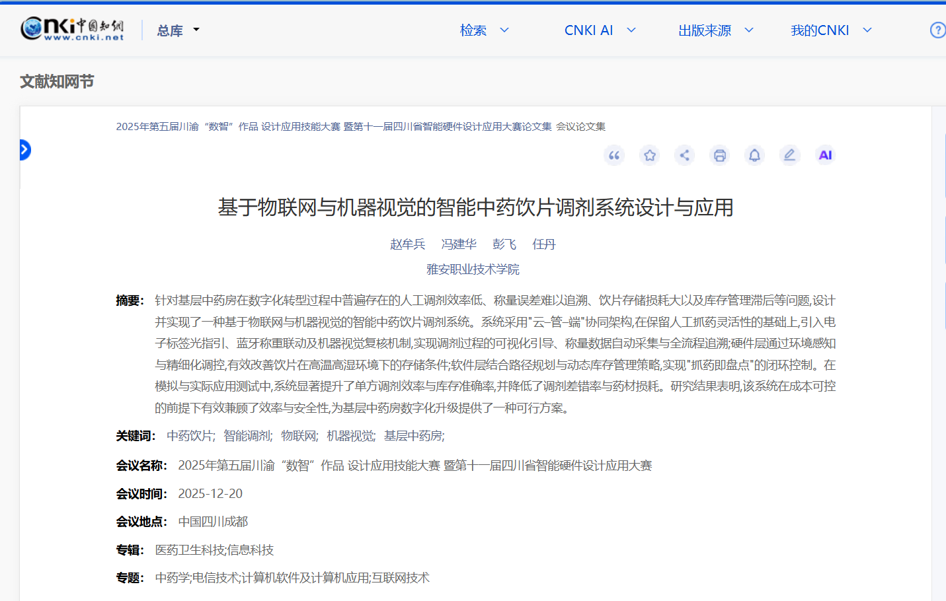Open the 总库 database dropdown
946x601 pixels.
[x=178, y=30]
